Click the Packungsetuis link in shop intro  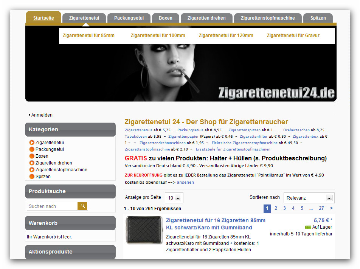(190, 130)
